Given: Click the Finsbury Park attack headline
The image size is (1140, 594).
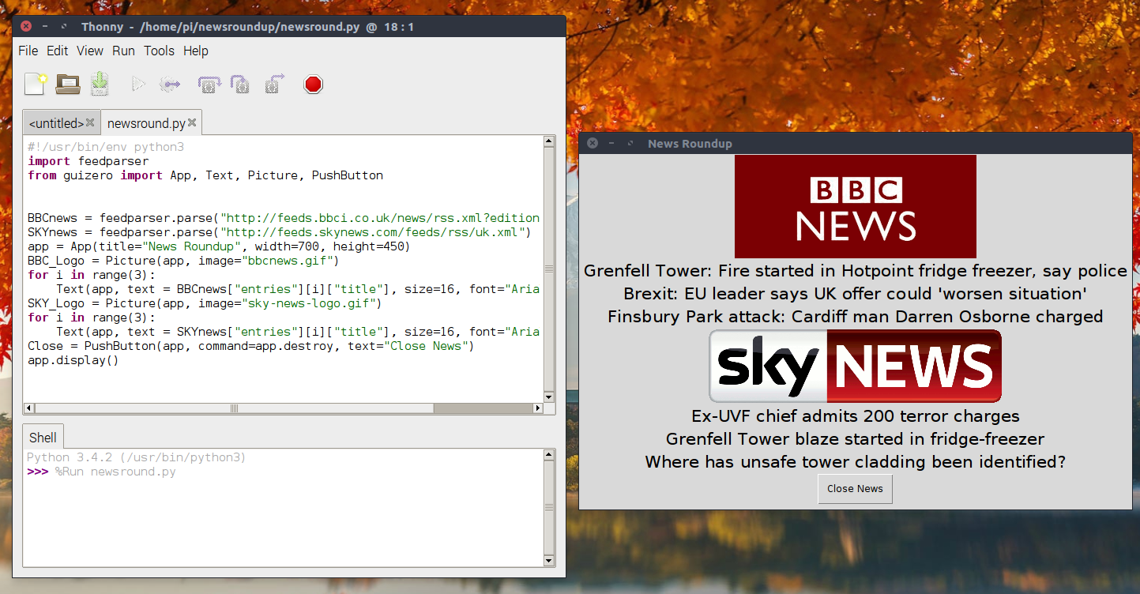Looking at the screenshot, I should (x=856, y=317).
